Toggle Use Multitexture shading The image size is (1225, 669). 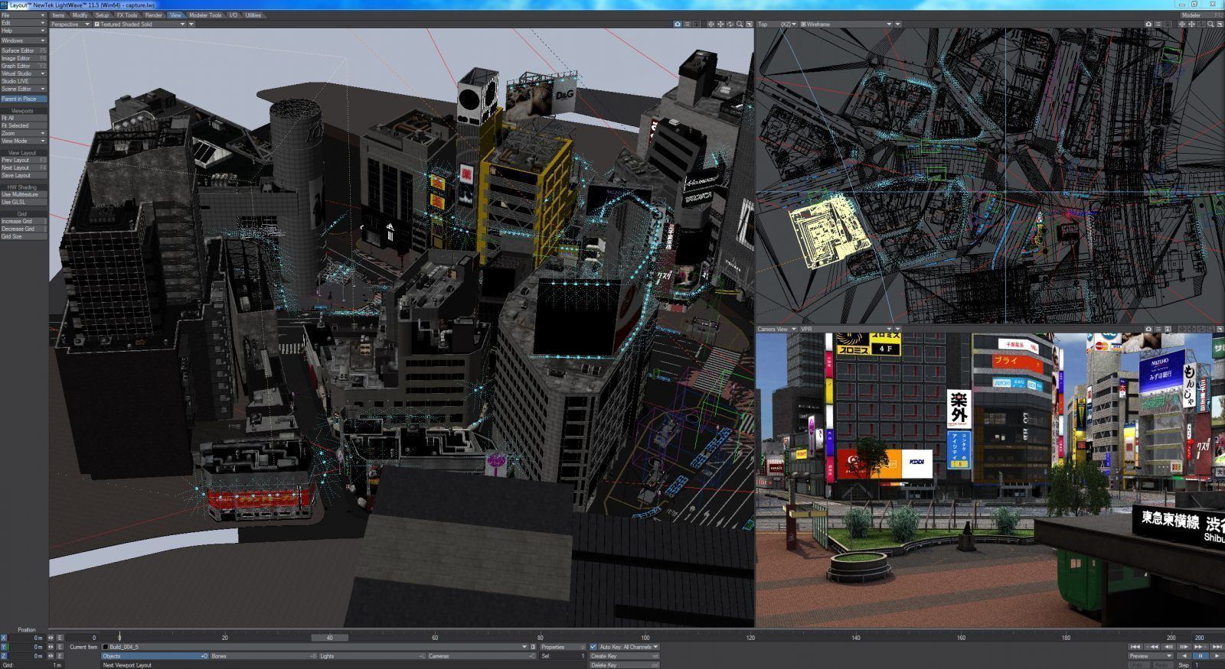coord(24,194)
